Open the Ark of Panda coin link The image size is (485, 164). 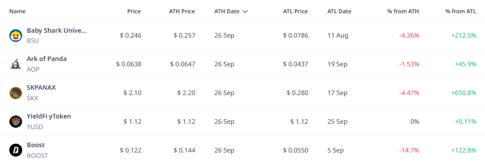[x=47, y=59]
